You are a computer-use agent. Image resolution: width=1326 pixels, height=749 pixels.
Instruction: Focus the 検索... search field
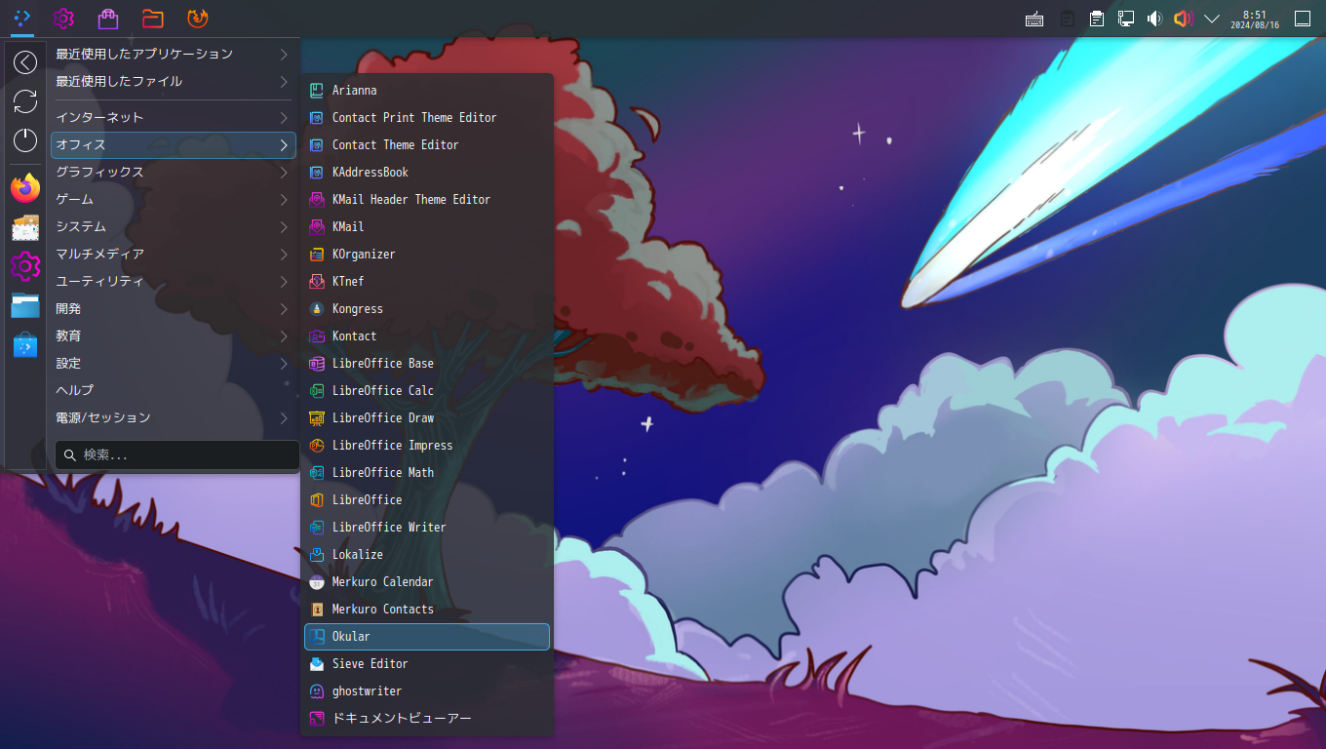(177, 454)
